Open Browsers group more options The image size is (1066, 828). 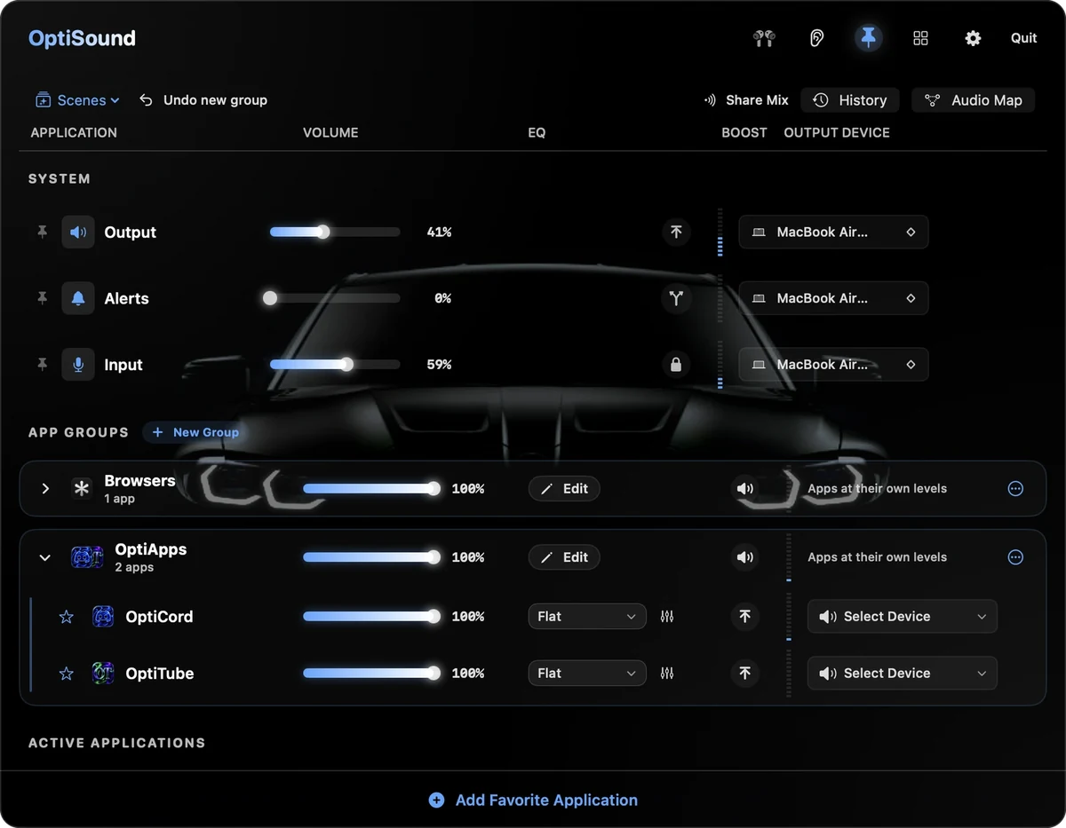[x=1015, y=488]
